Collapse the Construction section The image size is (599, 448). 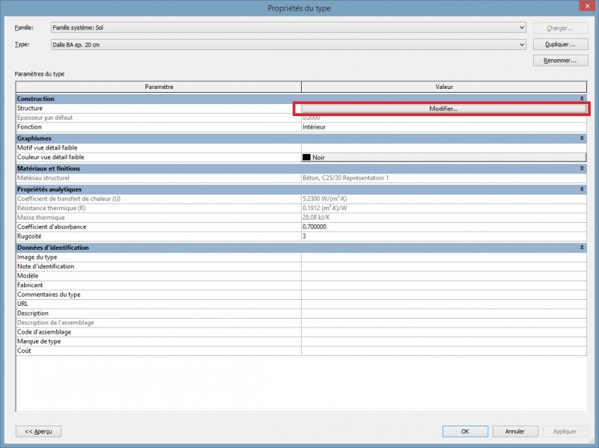(x=582, y=99)
